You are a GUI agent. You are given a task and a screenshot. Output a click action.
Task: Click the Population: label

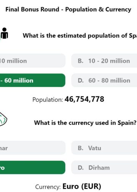click(48, 100)
